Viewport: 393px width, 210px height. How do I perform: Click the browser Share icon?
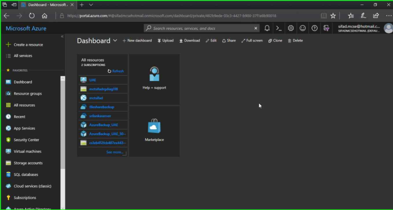coord(376,16)
